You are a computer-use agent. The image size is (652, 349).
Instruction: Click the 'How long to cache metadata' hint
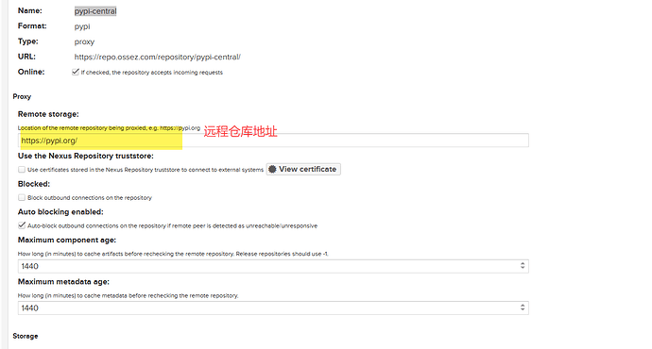[x=129, y=295]
